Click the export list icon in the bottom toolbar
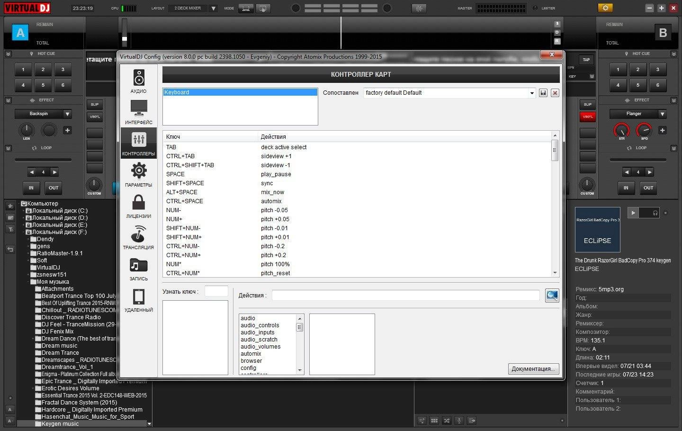The width and height of the screenshot is (682, 431). point(471,421)
